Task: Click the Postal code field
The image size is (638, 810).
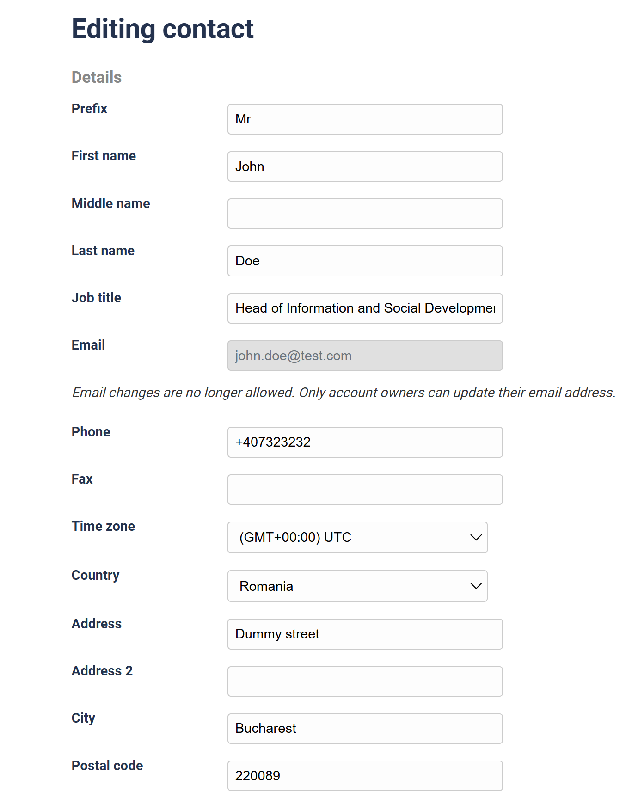Action: coord(365,776)
